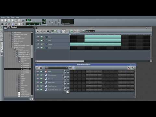This screenshot has height=117, width=156.
Task: Click the export project toolbar icon
Action: coord(19,20)
